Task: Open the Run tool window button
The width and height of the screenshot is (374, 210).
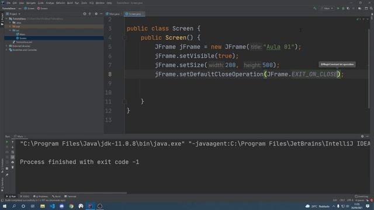Action: pyautogui.click(x=11, y=197)
